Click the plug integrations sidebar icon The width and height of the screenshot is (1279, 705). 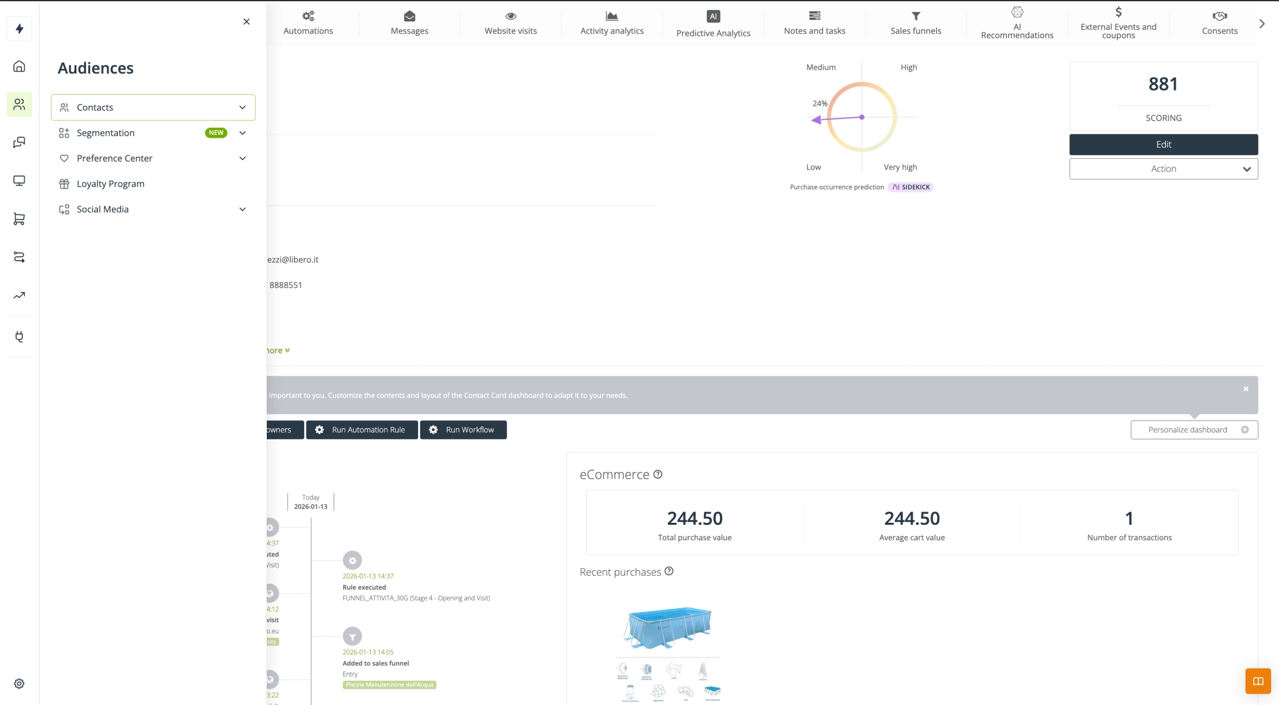click(x=19, y=337)
